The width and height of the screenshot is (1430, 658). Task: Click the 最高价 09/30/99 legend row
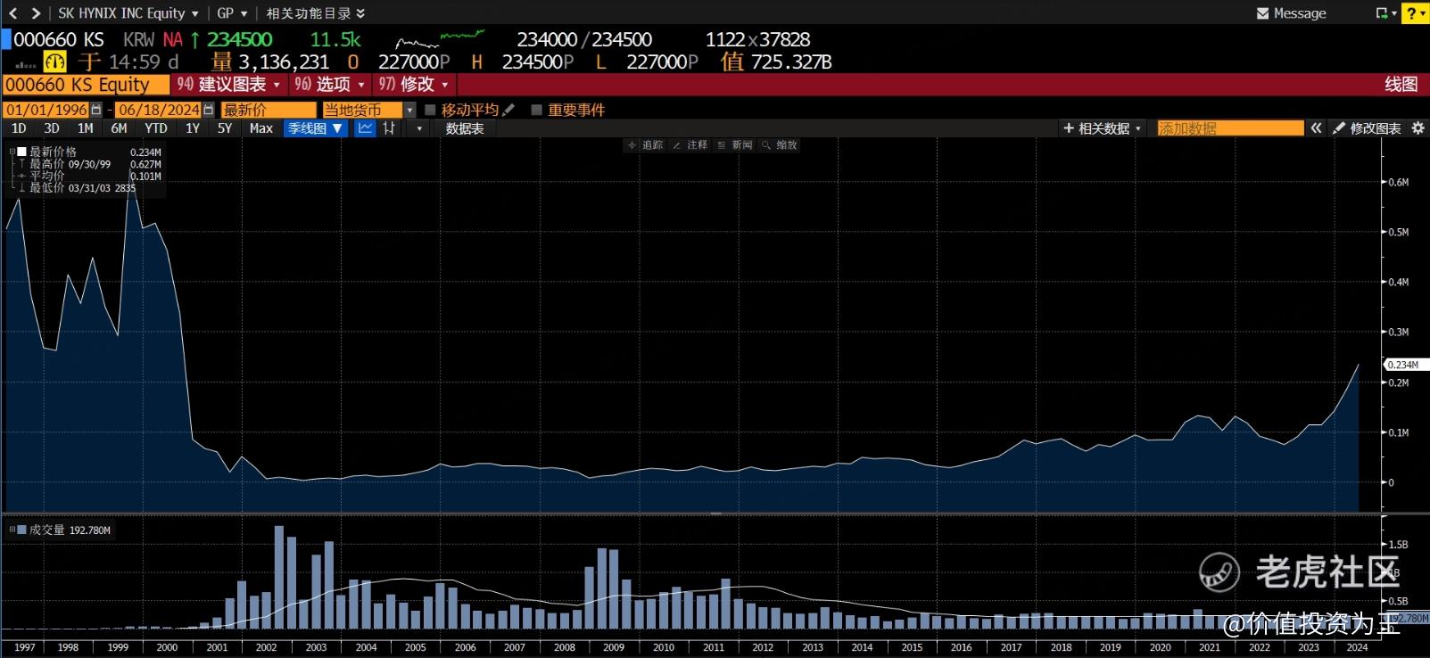pos(90,164)
